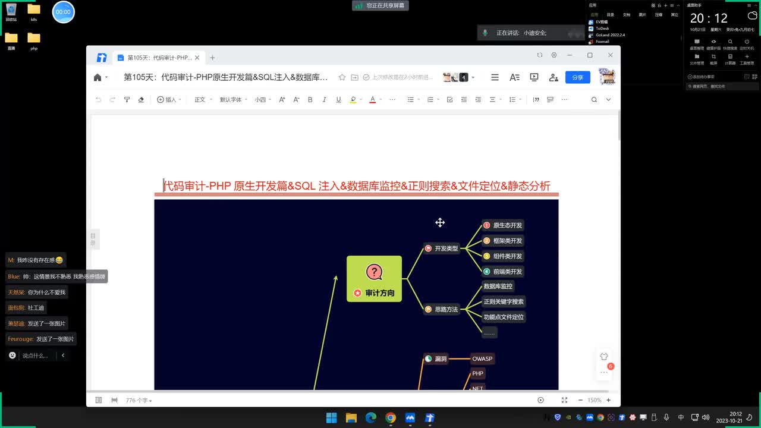Switch to the 目录 tab in desktop widget

pyautogui.click(x=611, y=15)
